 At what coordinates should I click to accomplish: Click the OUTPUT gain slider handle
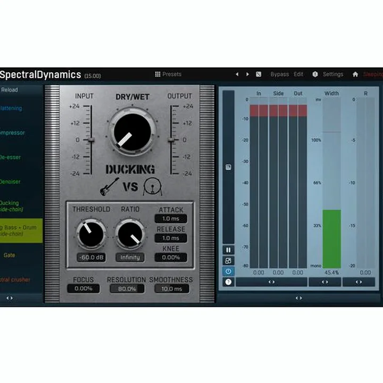[171, 140]
